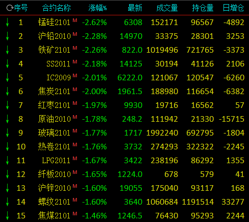Viewport: 249px width, 222px height.
Task: Select the 红枣2101 contract name
Action: 54,105
